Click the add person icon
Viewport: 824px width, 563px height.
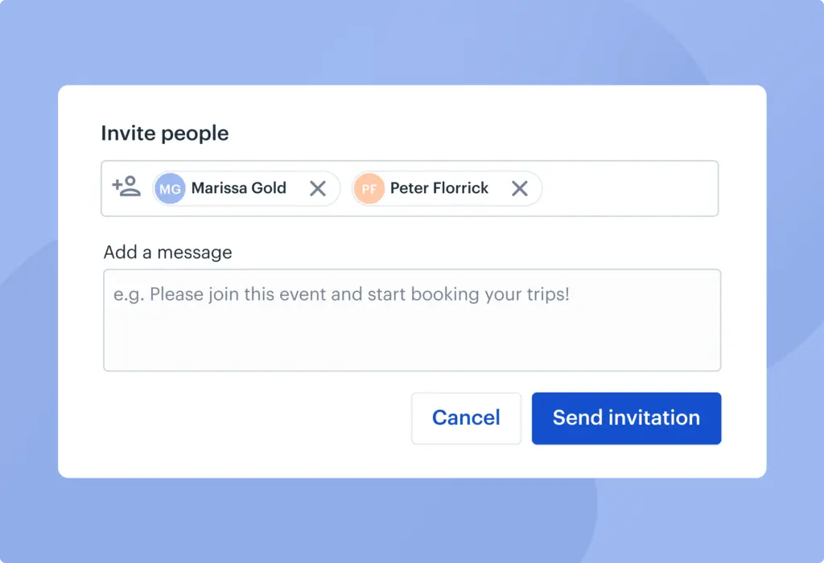click(126, 187)
